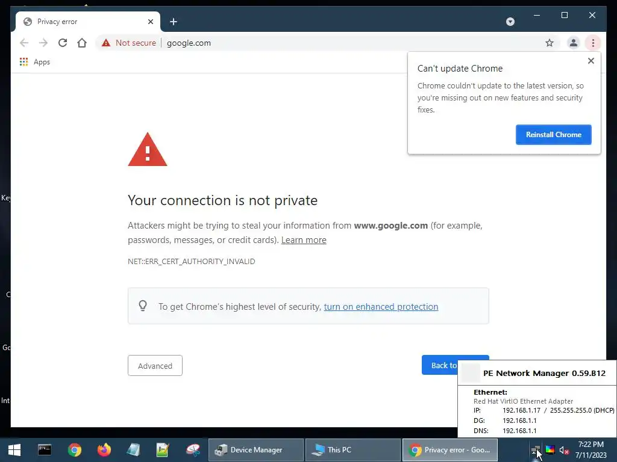
Task: Open the notebook app pinned after Firefox
Action: tap(133, 449)
